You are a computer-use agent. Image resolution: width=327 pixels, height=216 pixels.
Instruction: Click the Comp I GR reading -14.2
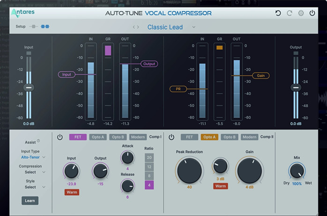click(108, 123)
